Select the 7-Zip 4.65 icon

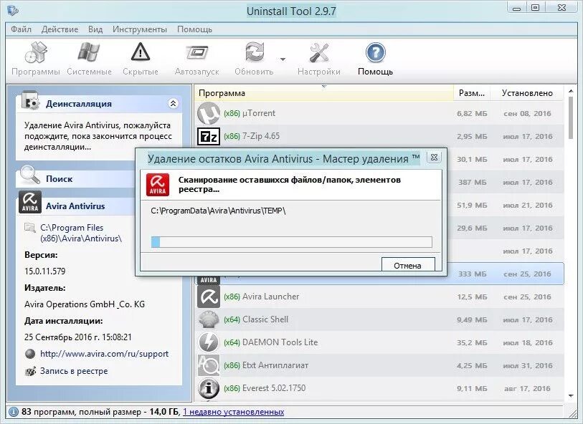coord(209,136)
